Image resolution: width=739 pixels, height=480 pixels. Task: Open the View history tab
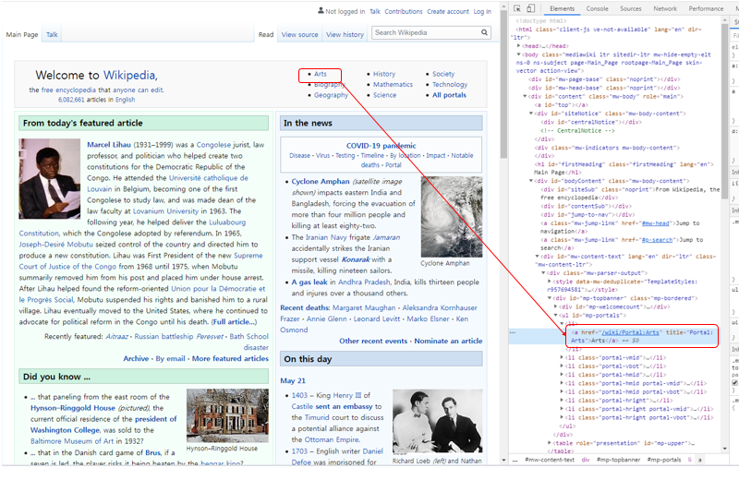click(345, 34)
